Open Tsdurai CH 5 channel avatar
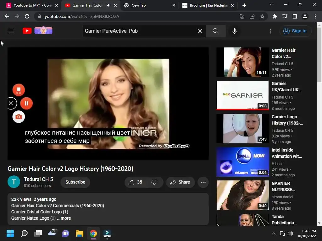The width and height of the screenshot is (322, 241). pos(14,182)
